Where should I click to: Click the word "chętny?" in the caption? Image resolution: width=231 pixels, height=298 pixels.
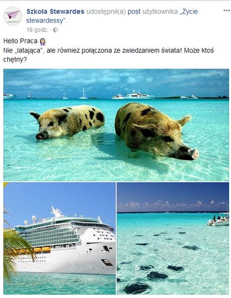(15, 60)
